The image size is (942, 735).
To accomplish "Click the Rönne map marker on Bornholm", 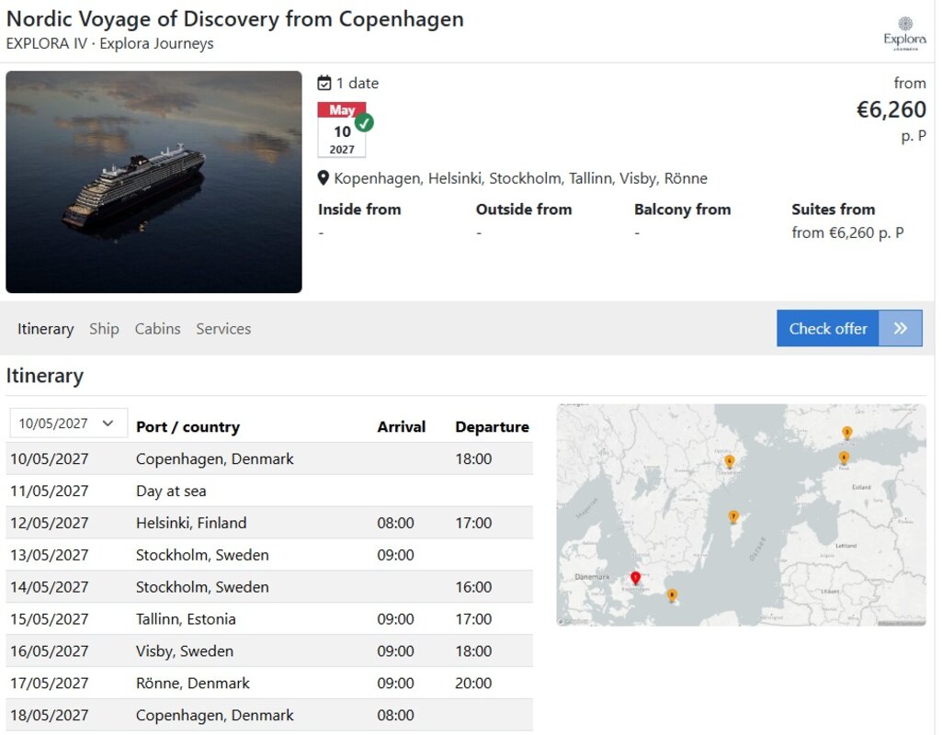I will 672,595.
